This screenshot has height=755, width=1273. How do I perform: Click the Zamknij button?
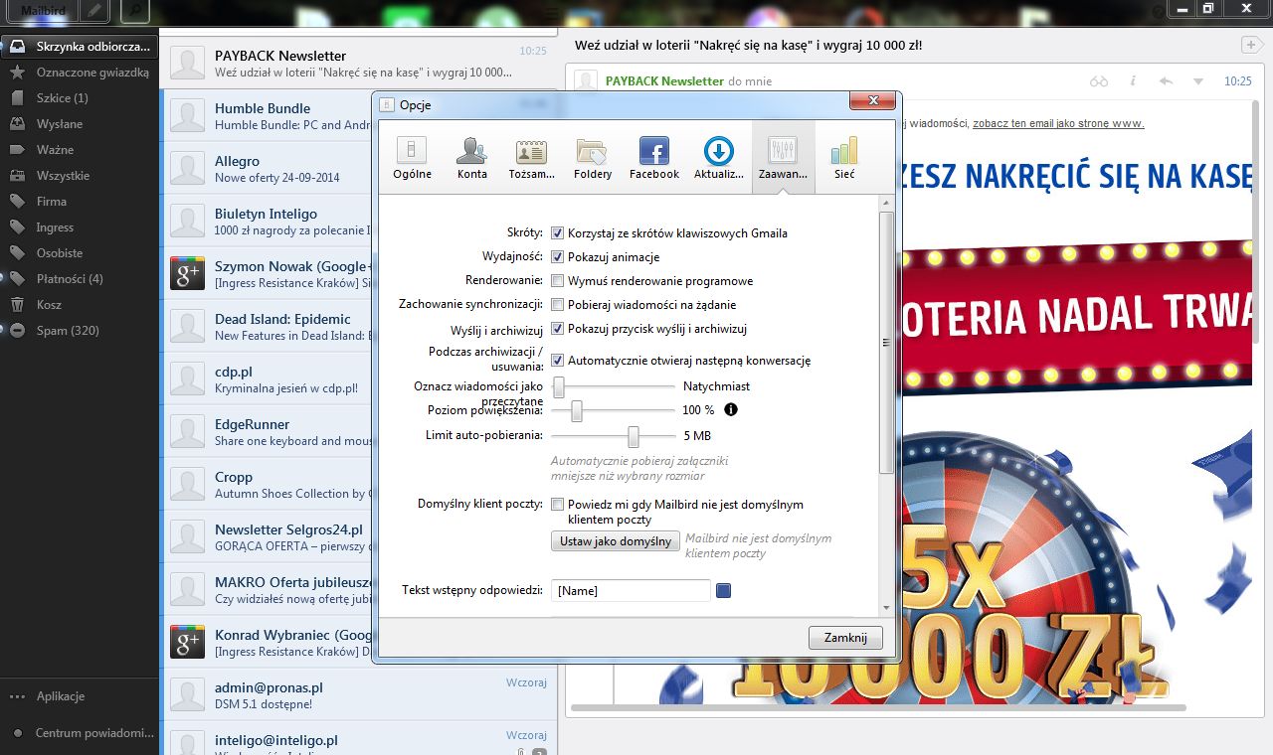coord(845,638)
